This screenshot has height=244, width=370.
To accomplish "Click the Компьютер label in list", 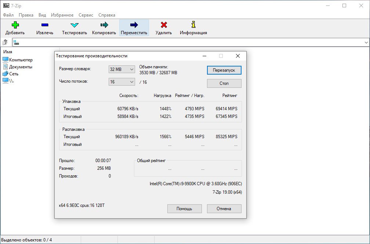I will click(21, 60).
